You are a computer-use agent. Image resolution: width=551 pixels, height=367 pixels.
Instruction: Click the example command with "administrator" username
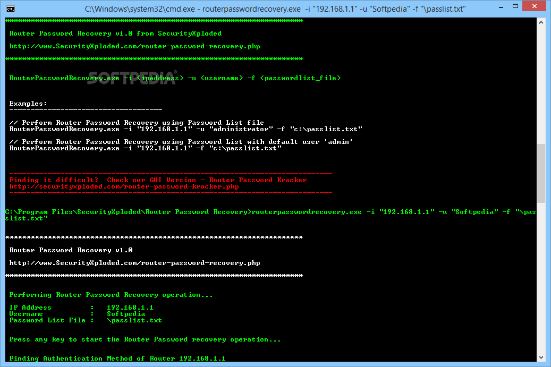(x=185, y=129)
